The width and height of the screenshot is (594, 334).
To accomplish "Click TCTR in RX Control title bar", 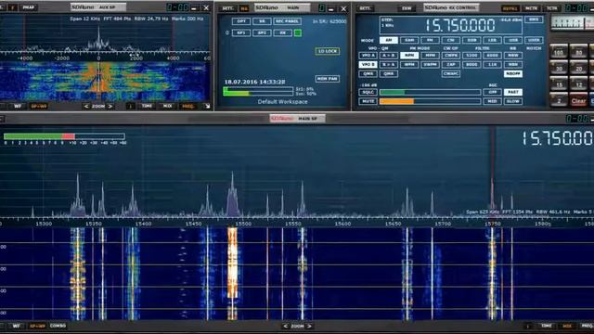I will 552,8.
